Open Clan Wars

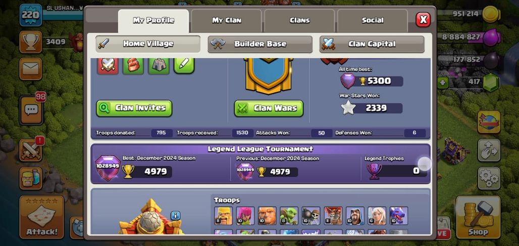269,108
